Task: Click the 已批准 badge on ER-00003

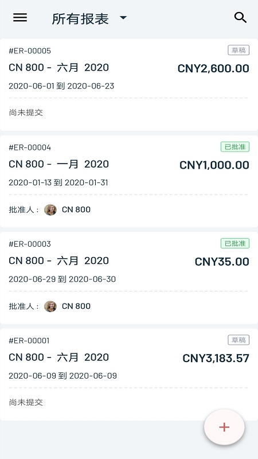Action: pyautogui.click(x=235, y=243)
